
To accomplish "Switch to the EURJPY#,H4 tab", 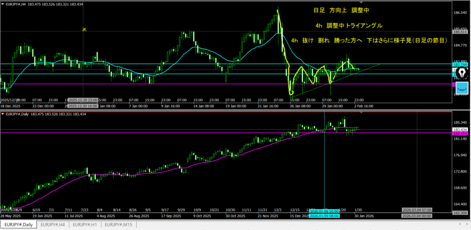I will [54, 224].
